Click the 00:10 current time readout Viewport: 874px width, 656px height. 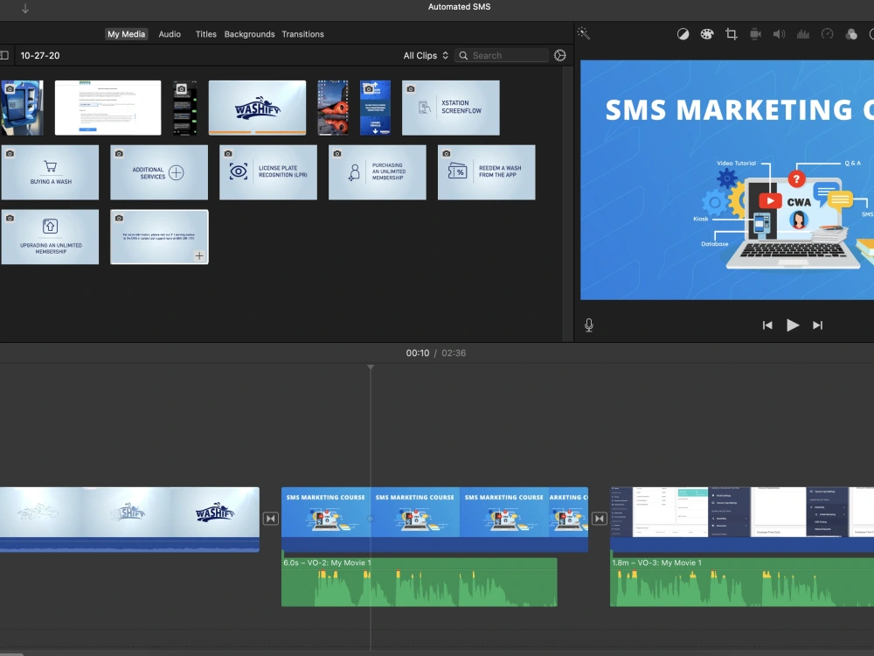(x=418, y=353)
